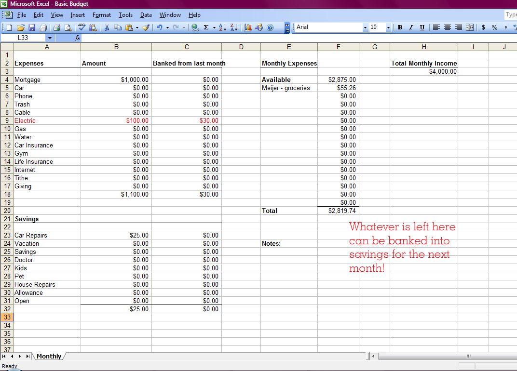Viewport: 517px width, 371px height.
Task: Switch to the Monthly sheet tab
Action: [x=49, y=356]
